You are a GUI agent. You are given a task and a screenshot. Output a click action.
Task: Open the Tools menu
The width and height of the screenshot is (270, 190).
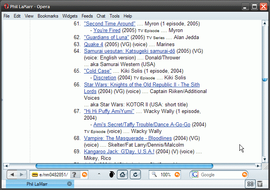pyautogui.click(x=115, y=16)
